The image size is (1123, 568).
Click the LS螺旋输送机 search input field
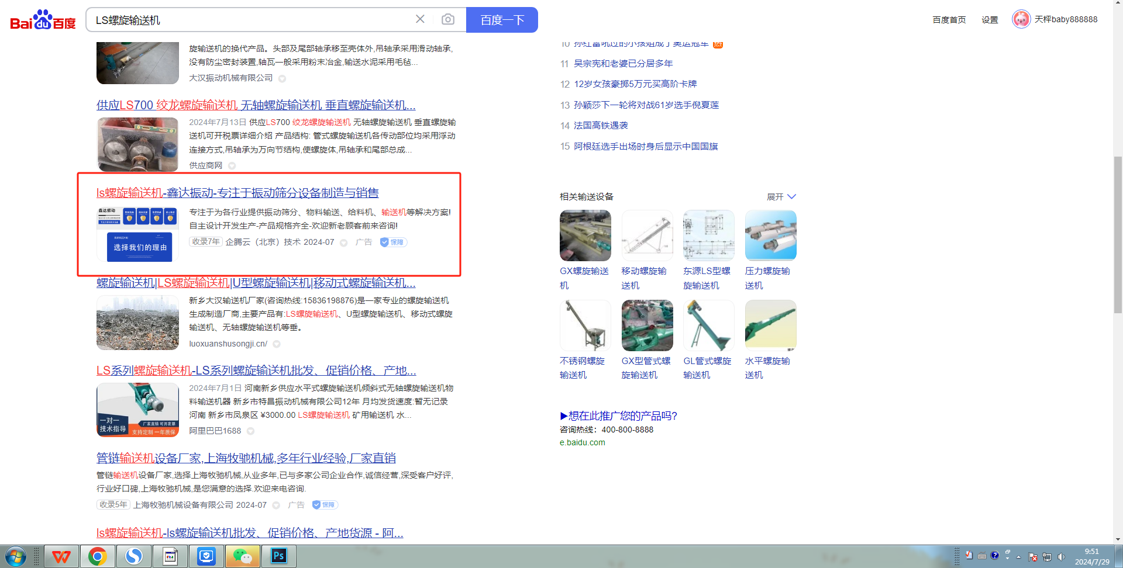(252, 20)
